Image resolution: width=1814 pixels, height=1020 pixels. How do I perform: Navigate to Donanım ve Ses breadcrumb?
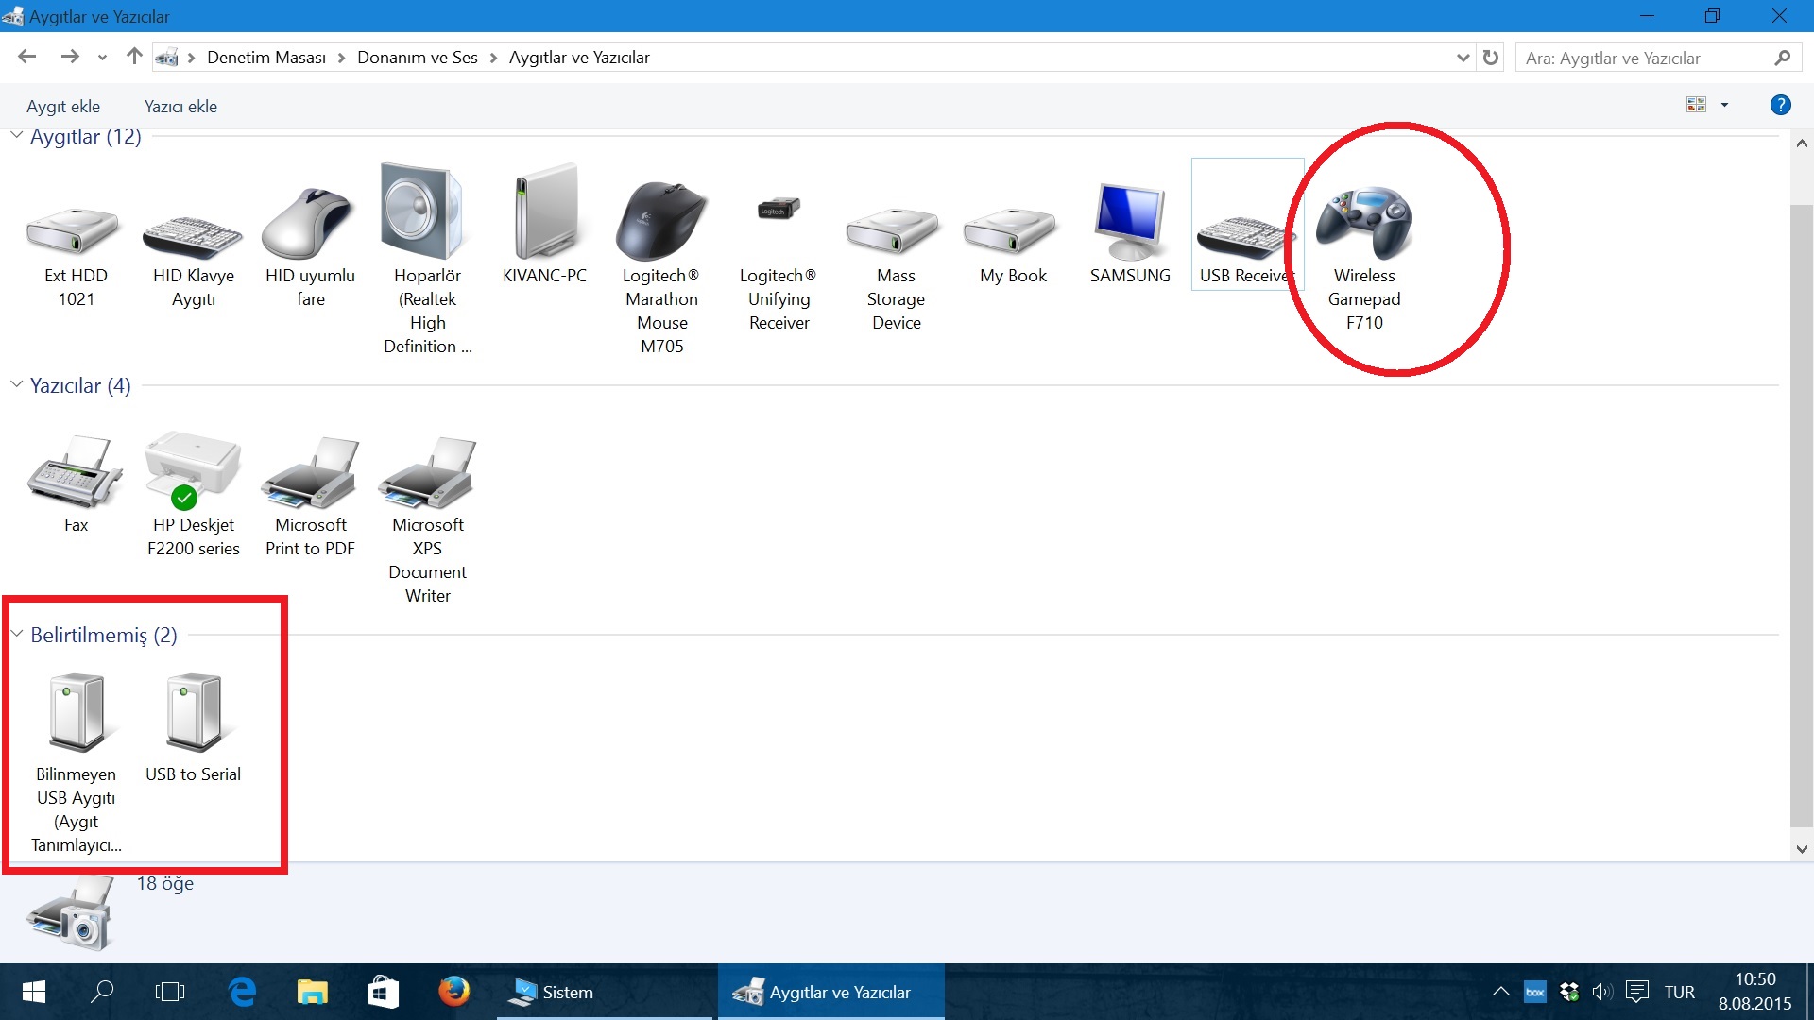pos(418,58)
